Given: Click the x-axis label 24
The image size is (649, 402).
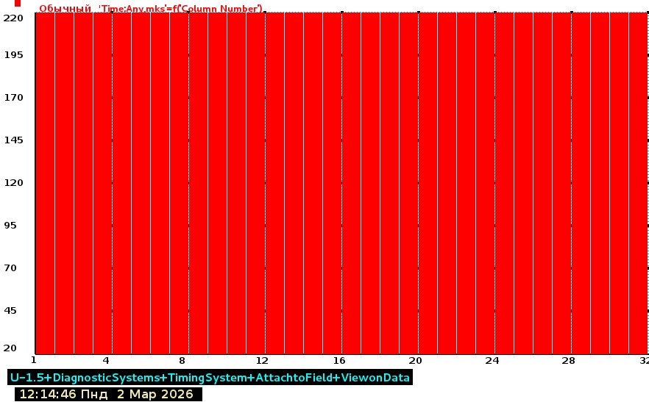Looking at the screenshot, I should tap(492, 361).
